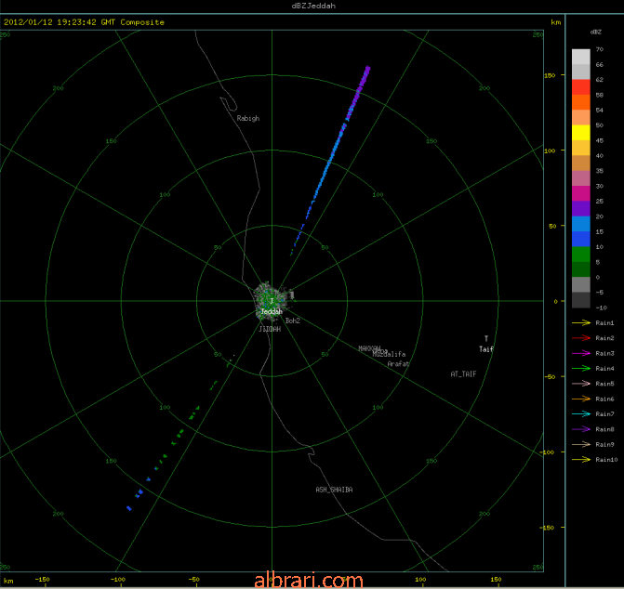Viewport: 624px width, 589px height.
Task: Click the Rabigh location label
Action: pyautogui.click(x=248, y=118)
